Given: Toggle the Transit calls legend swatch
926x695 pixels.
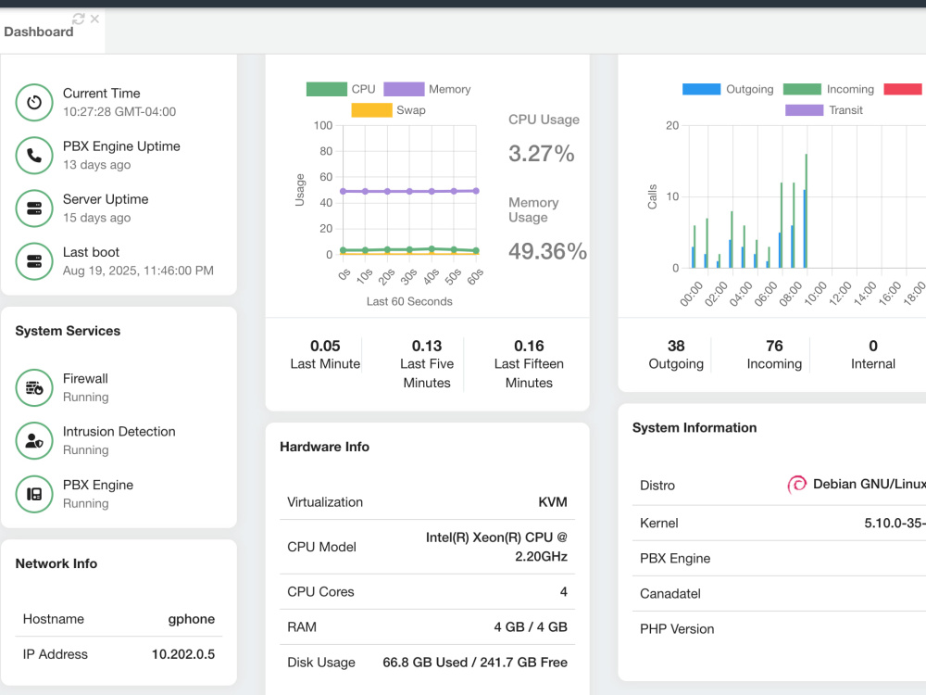Looking at the screenshot, I should point(805,110).
